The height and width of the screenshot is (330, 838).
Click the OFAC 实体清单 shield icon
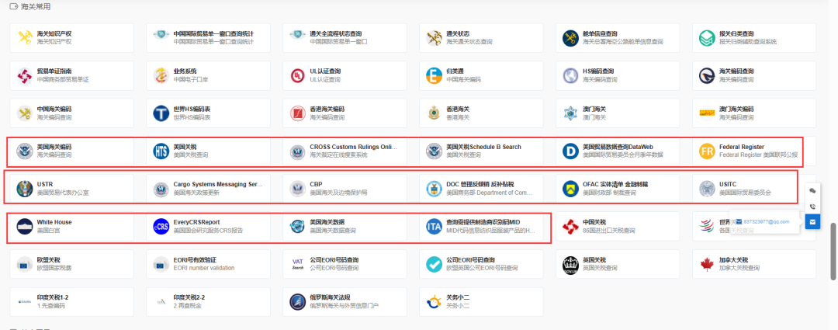click(x=571, y=189)
